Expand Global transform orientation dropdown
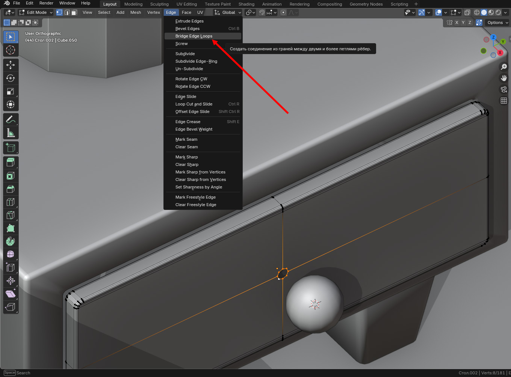The image size is (511, 377). click(x=228, y=12)
